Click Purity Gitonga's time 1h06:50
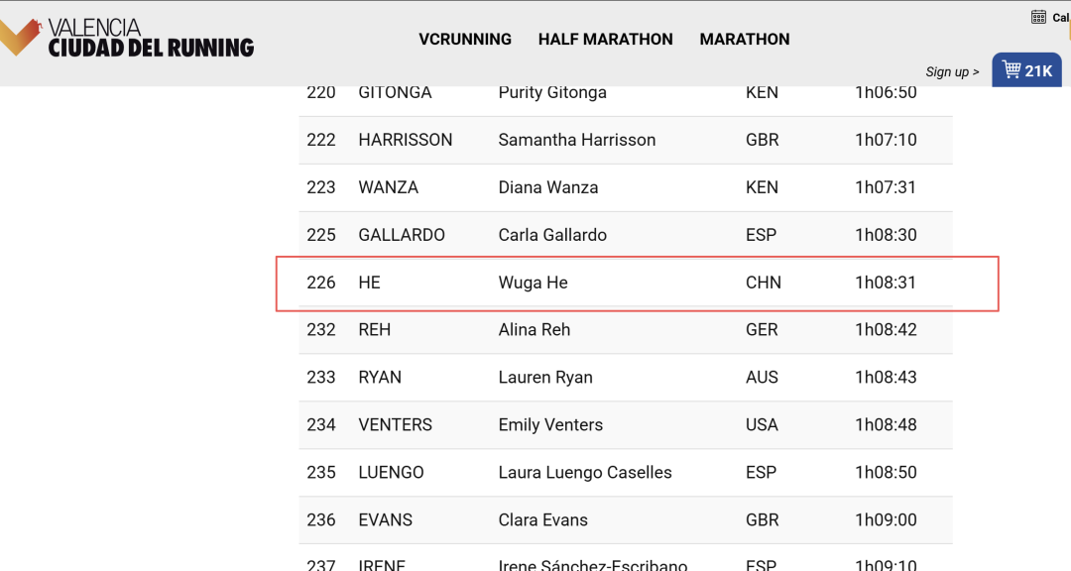The image size is (1071, 571). click(886, 92)
